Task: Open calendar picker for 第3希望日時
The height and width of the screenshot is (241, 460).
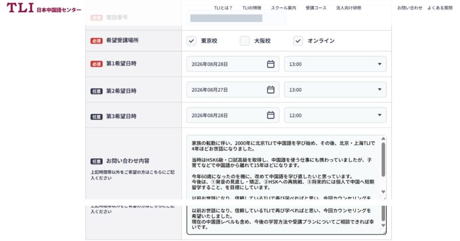Action: tap(270, 115)
